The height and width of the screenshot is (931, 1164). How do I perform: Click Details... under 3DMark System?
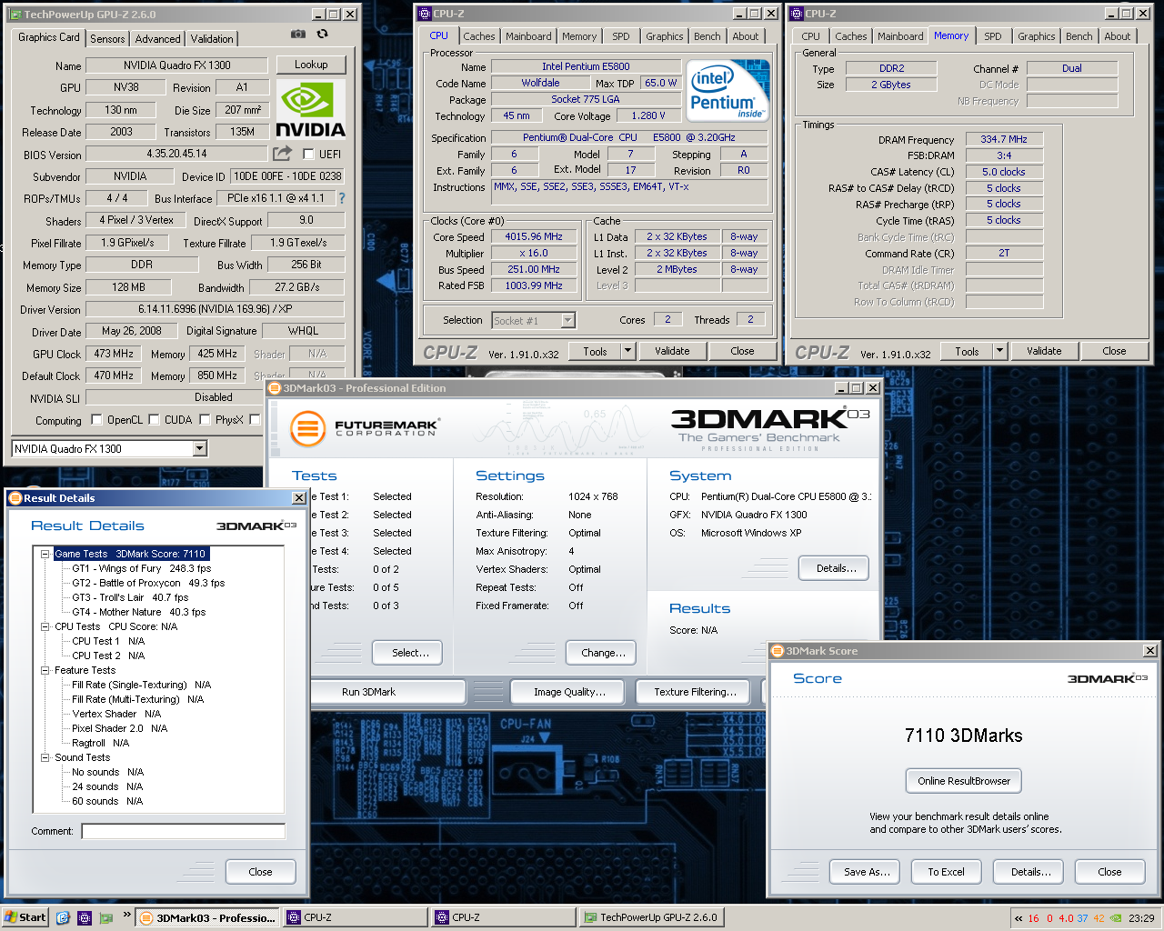click(834, 568)
